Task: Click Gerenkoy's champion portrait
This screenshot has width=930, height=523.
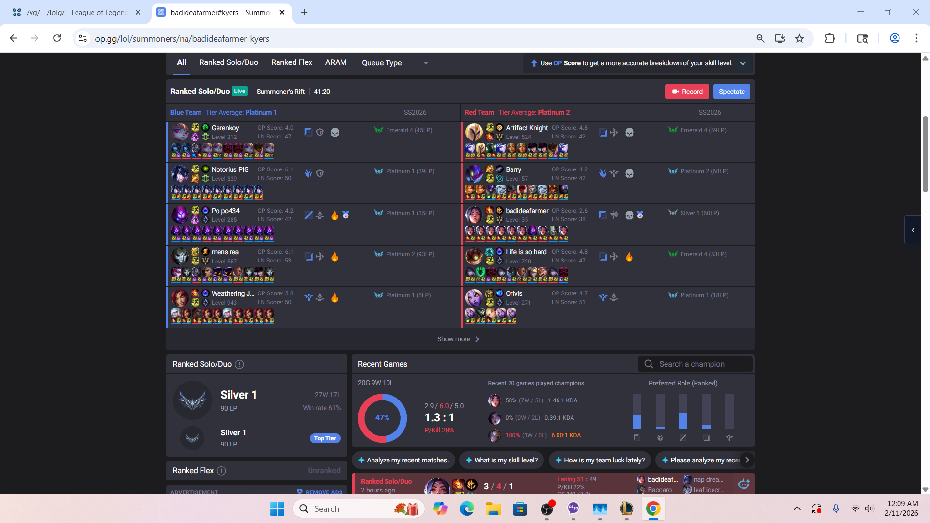Action: click(x=180, y=132)
